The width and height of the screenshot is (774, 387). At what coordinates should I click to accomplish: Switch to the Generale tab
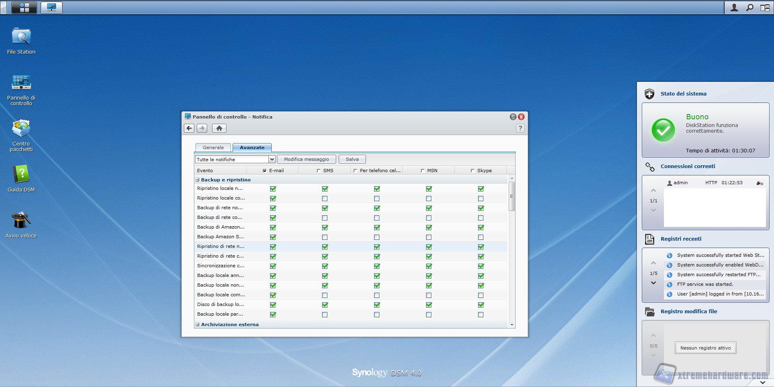point(213,148)
